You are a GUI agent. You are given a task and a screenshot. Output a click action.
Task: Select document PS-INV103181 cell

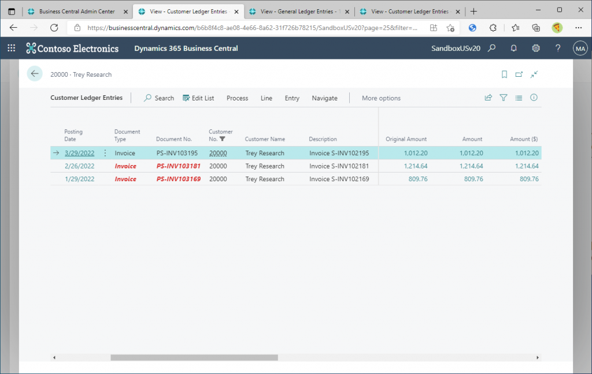[x=178, y=166]
